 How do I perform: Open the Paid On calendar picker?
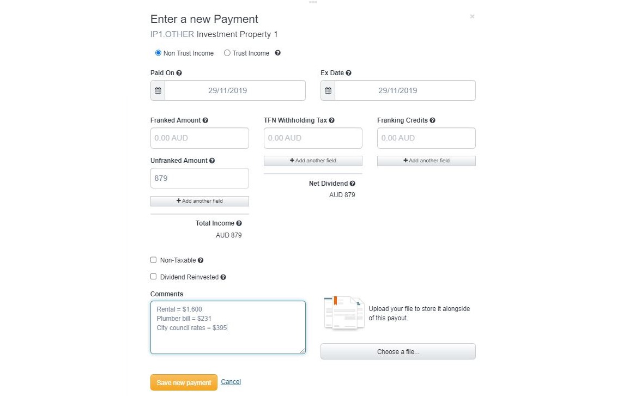pyautogui.click(x=158, y=90)
